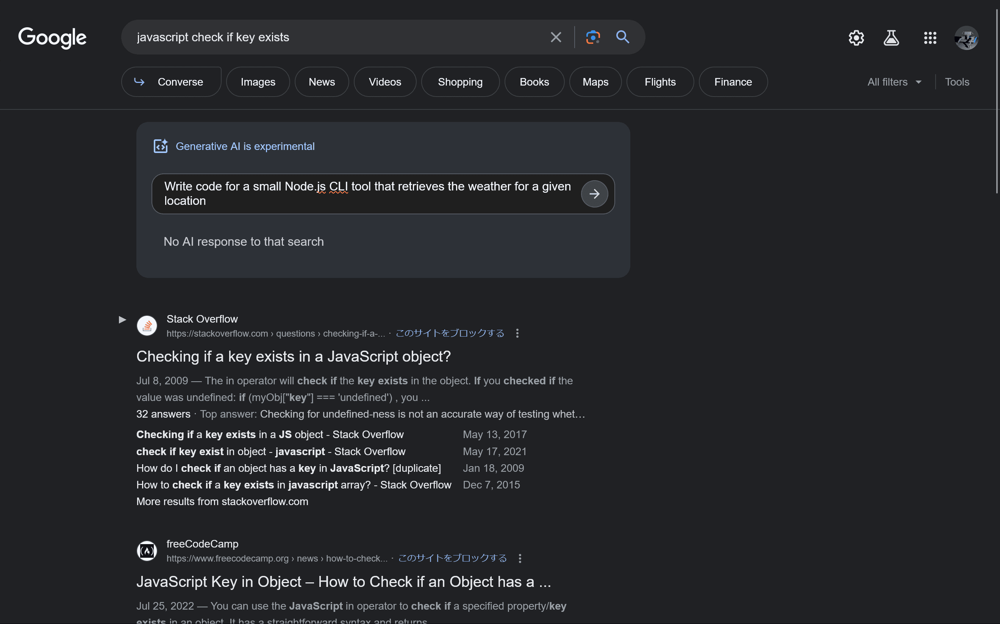Switch to the Flights tab
1000x624 pixels.
[x=660, y=82]
